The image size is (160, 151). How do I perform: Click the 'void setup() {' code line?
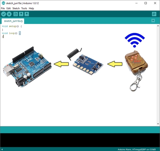pos(12,26)
